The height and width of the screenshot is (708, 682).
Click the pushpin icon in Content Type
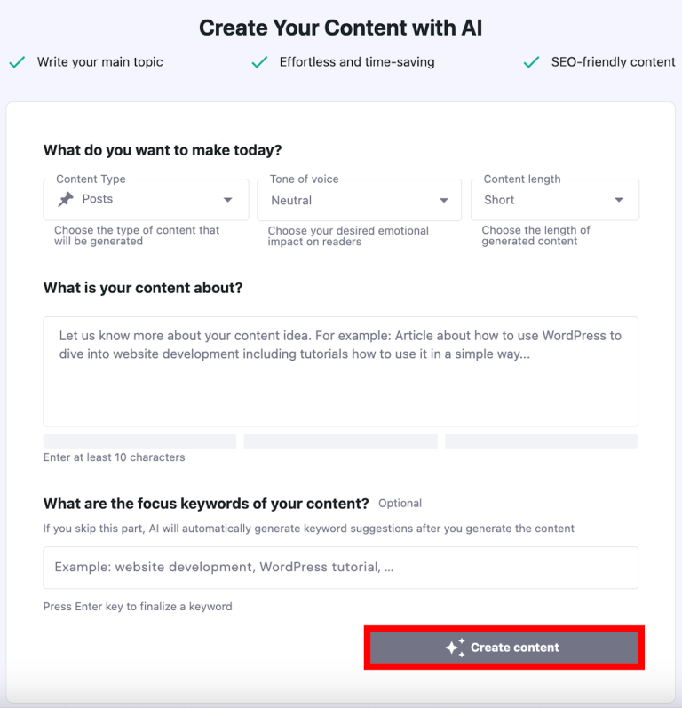[66, 200]
